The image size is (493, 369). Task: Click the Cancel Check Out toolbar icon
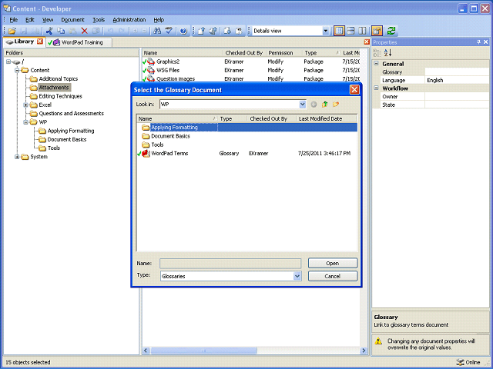tap(239, 31)
